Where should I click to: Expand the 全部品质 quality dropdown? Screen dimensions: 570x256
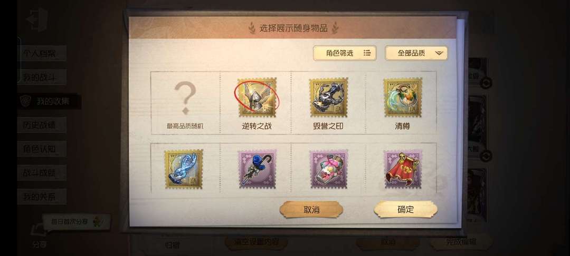416,53
